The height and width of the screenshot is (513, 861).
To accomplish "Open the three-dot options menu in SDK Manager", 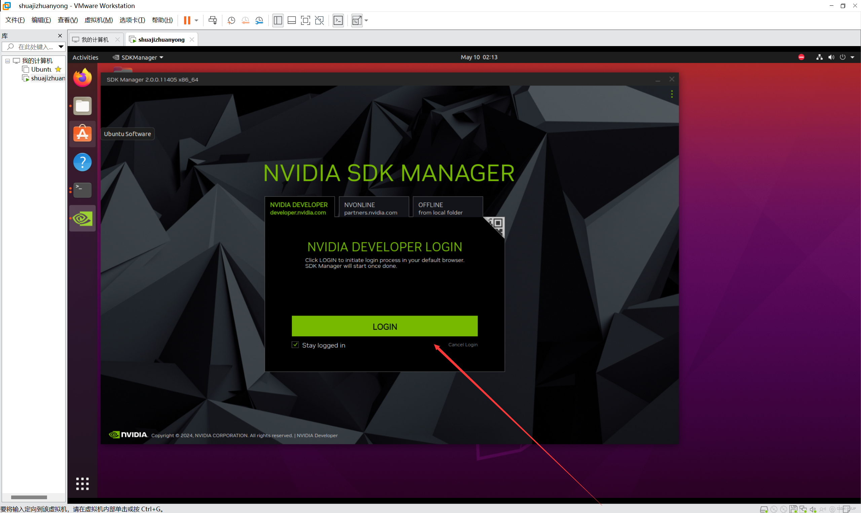I will point(672,94).
